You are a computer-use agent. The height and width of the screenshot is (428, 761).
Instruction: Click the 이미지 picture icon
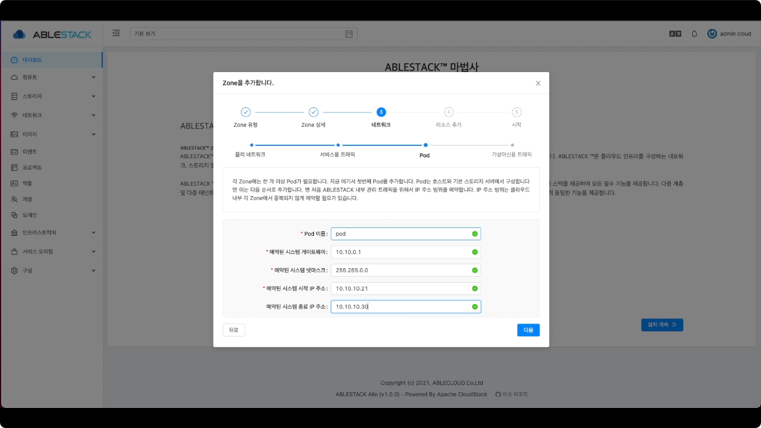[15, 134]
